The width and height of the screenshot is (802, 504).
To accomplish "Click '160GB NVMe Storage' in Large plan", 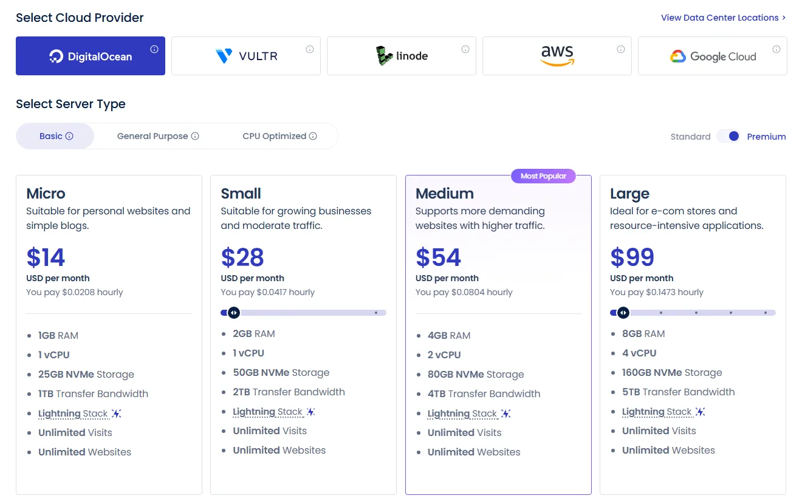I will 672,372.
